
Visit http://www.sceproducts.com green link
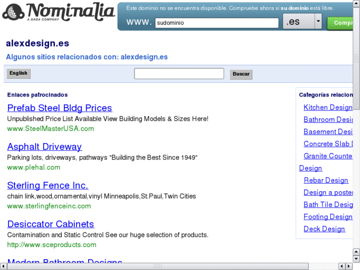[x=51, y=245]
